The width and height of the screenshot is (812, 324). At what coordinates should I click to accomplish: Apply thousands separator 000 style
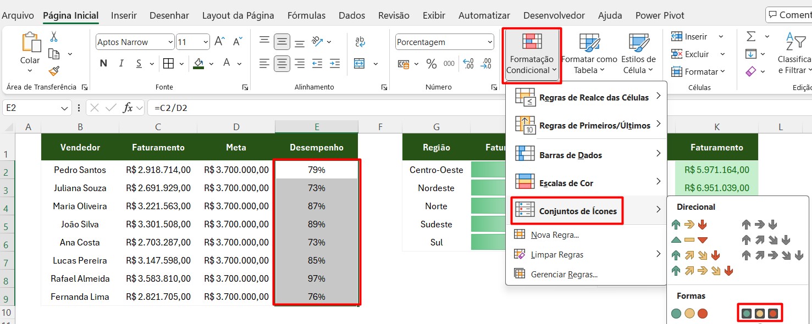tap(449, 64)
